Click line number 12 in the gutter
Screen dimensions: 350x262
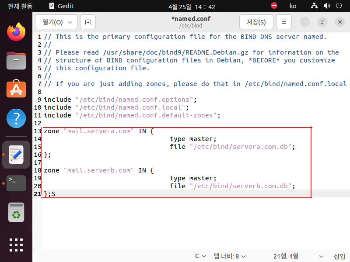coord(38,123)
